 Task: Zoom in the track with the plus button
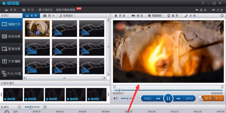coord(45,107)
